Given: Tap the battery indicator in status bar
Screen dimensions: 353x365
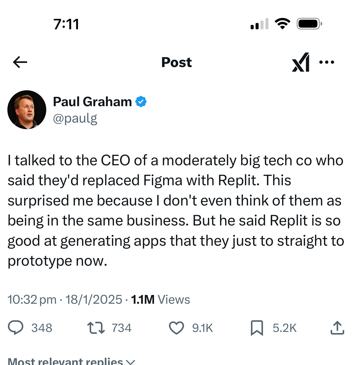Looking at the screenshot, I should click(309, 24).
